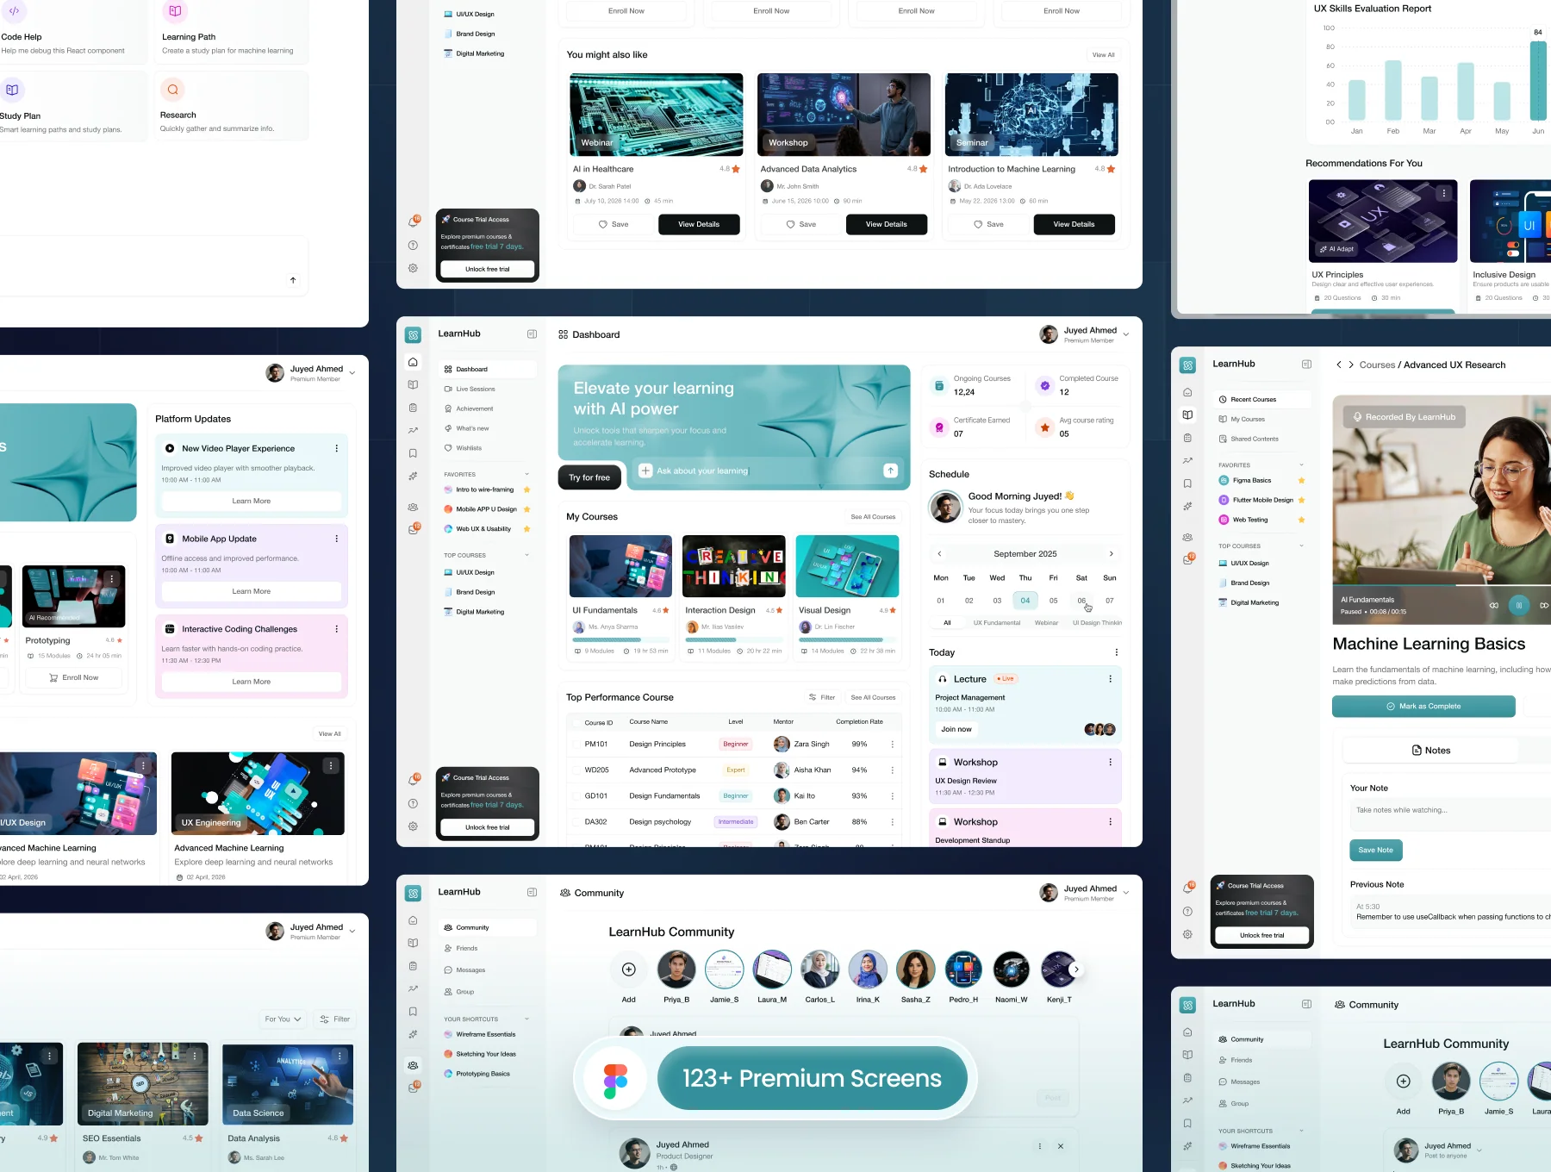1551x1172 pixels.
Task: Go back using breadcrumb left arrow in Courses screen
Action: click(x=1338, y=365)
